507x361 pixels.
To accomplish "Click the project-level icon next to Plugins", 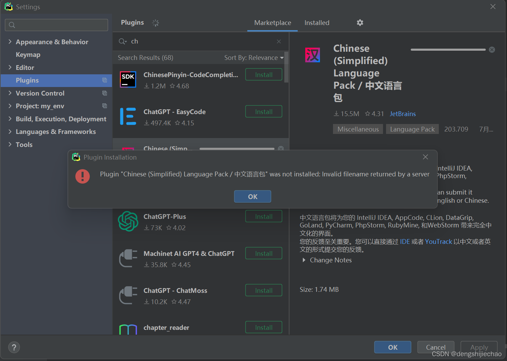I will coord(104,80).
